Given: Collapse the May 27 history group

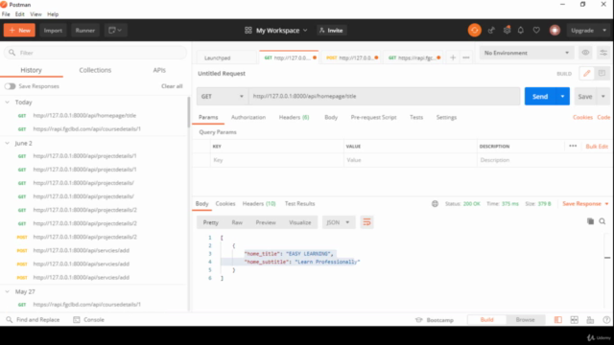Looking at the screenshot, I should click(7, 291).
